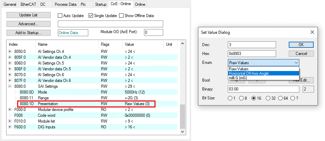Toggle the Single Update checkbox
The width and height of the screenshot is (325, 141).
click(91, 16)
